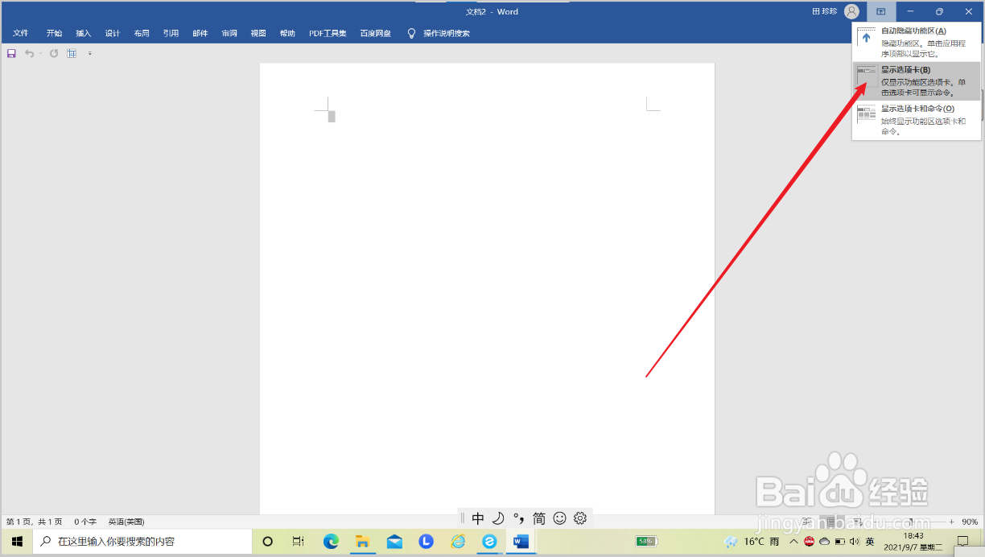Screen dimensions: 985x557
Task: Open Customize Quick Access Toolbar dropdown
Action: click(89, 54)
